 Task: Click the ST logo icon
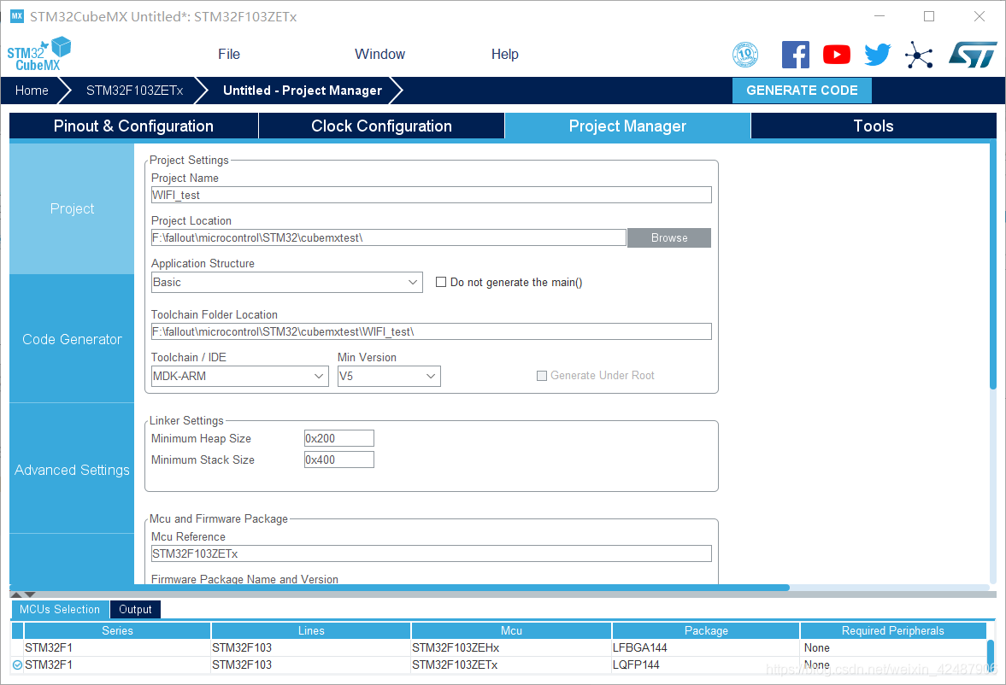tap(973, 55)
